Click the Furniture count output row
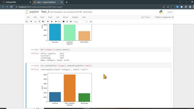The image size is (194, 109). tap(52, 56)
